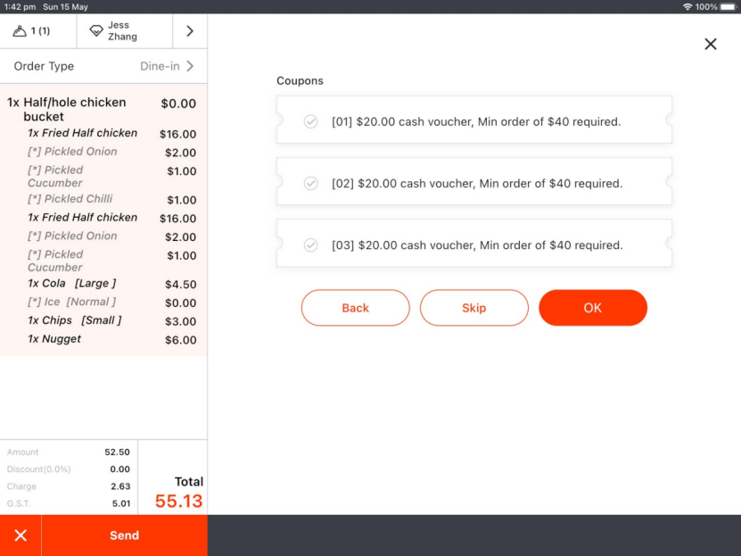Tap the Wi-Fi status icon
The width and height of the screenshot is (741, 556).
tap(687, 6)
